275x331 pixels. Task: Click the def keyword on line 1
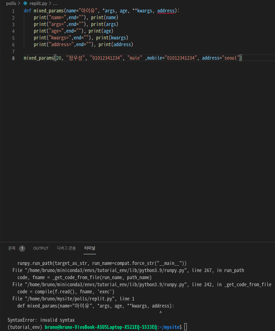[27, 11]
